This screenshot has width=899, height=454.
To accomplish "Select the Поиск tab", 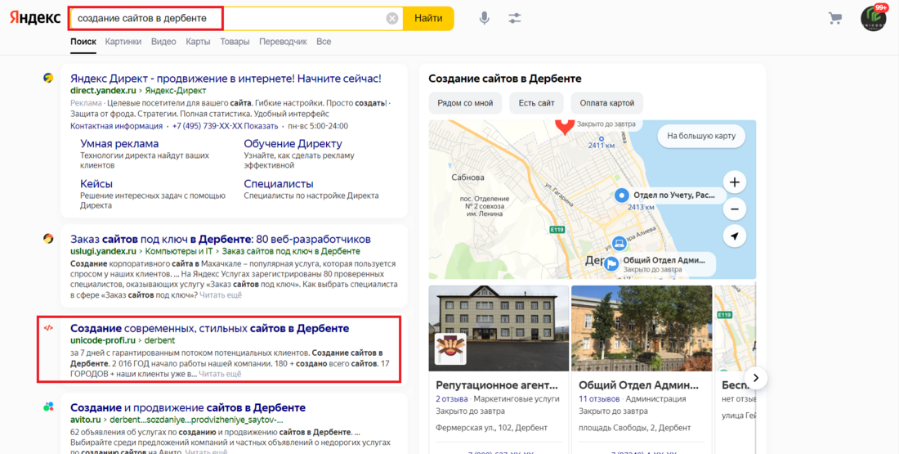I will 83,42.
